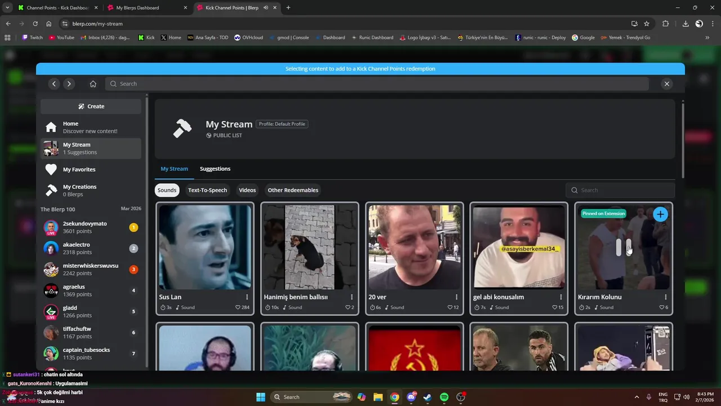
Task: Open akaelectro in Blerp 100
Action: [x=91, y=248]
